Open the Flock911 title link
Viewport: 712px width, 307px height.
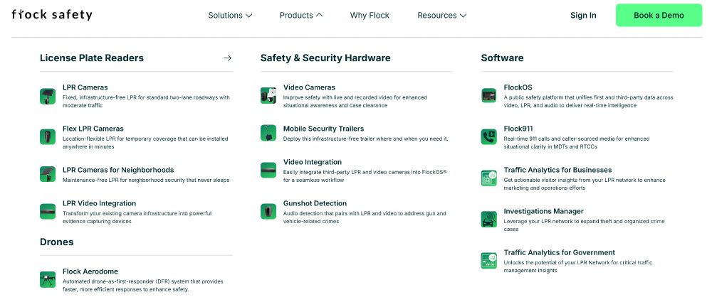tap(518, 129)
